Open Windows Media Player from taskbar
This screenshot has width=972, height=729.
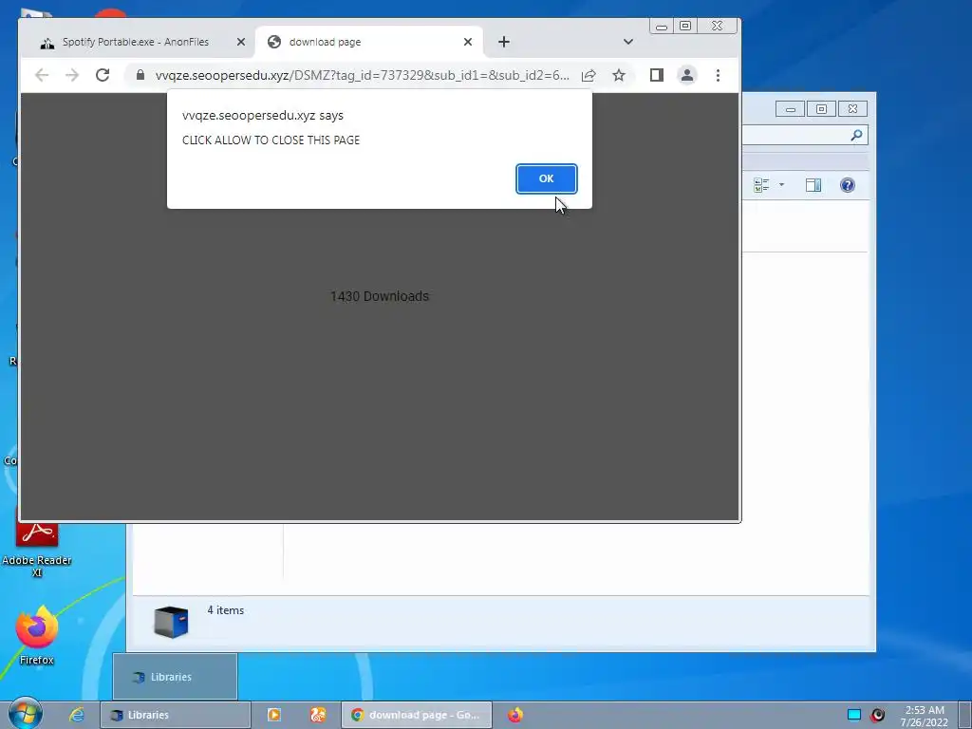pos(274,715)
